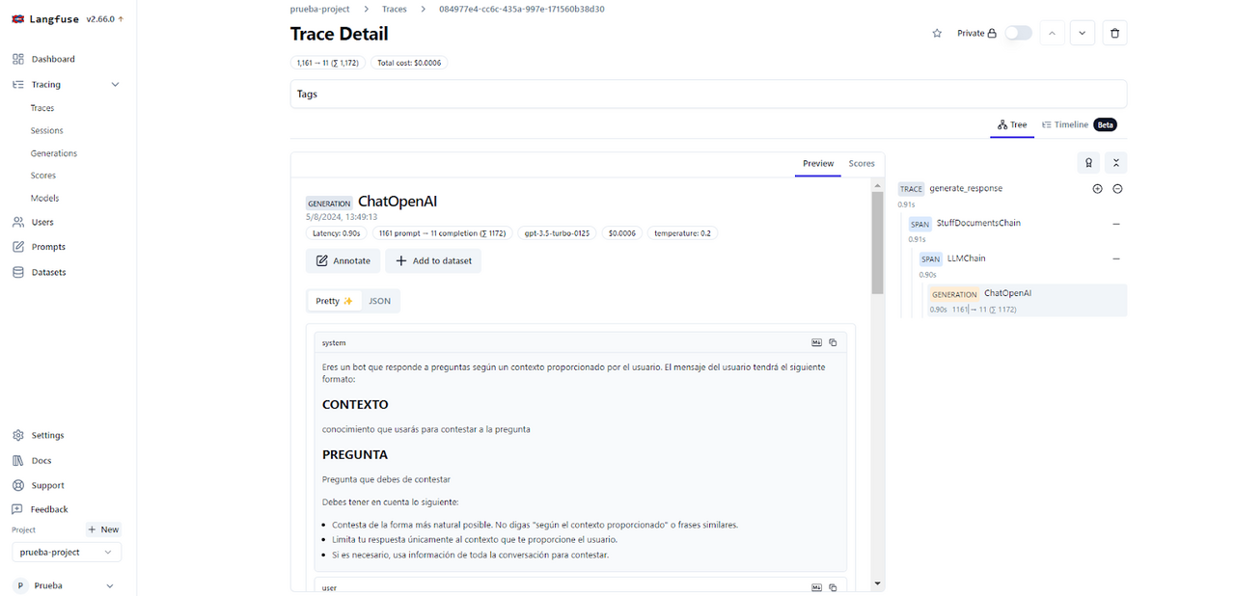Navigate to next trace with down chevron
Image resolution: width=1235 pixels, height=596 pixels.
click(x=1082, y=33)
